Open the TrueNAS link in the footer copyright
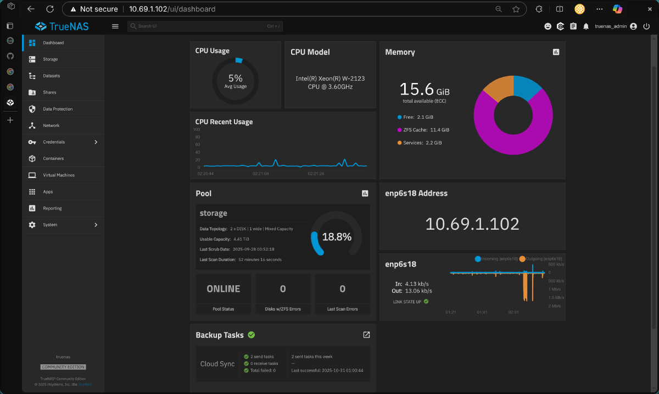Viewport: 659px width, 394px height. pyautogui.click(x=85, y=384)
